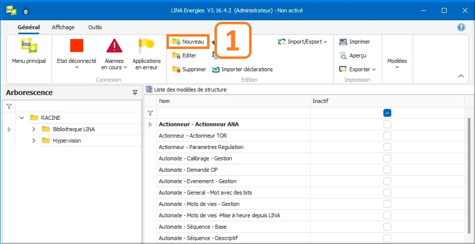475x244 pixels.
Task: Select row Automate - General - Mot avec des bits
Action: [x=234, y=193]
